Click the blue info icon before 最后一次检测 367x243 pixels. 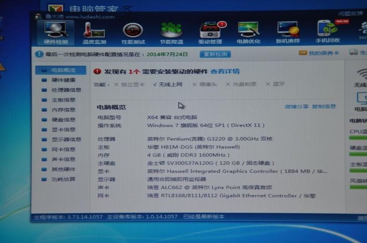click(39, 54)
